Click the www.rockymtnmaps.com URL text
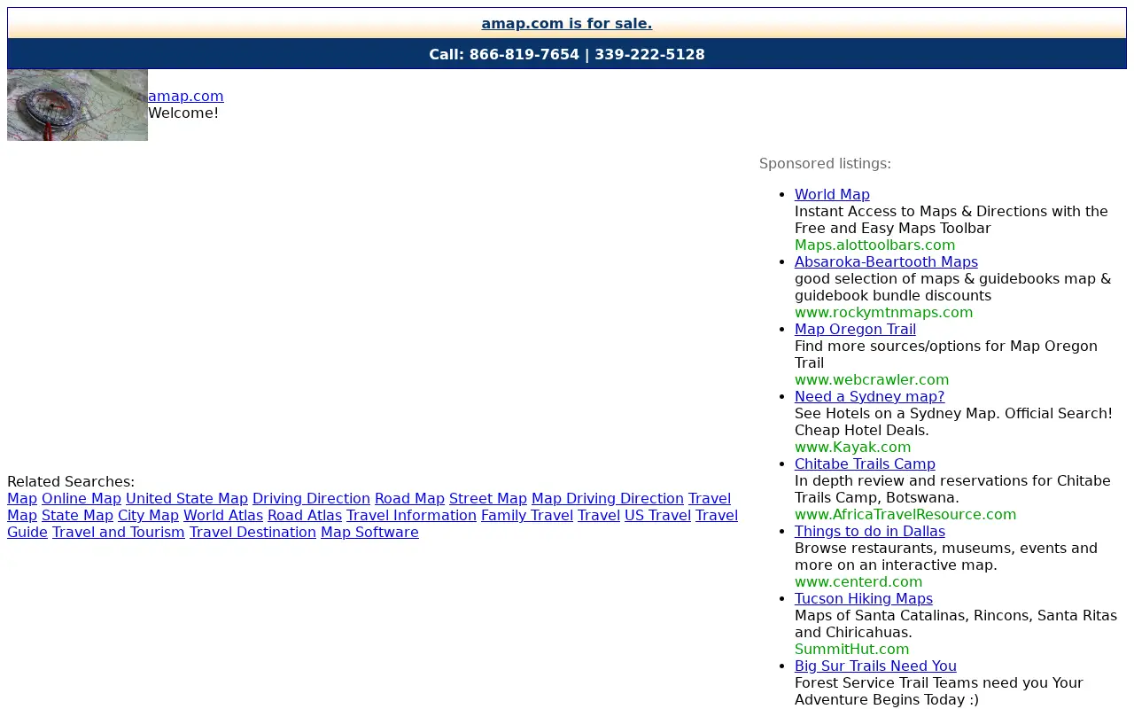The height and width of the screenshot is (709, 1134). point(883,312)
